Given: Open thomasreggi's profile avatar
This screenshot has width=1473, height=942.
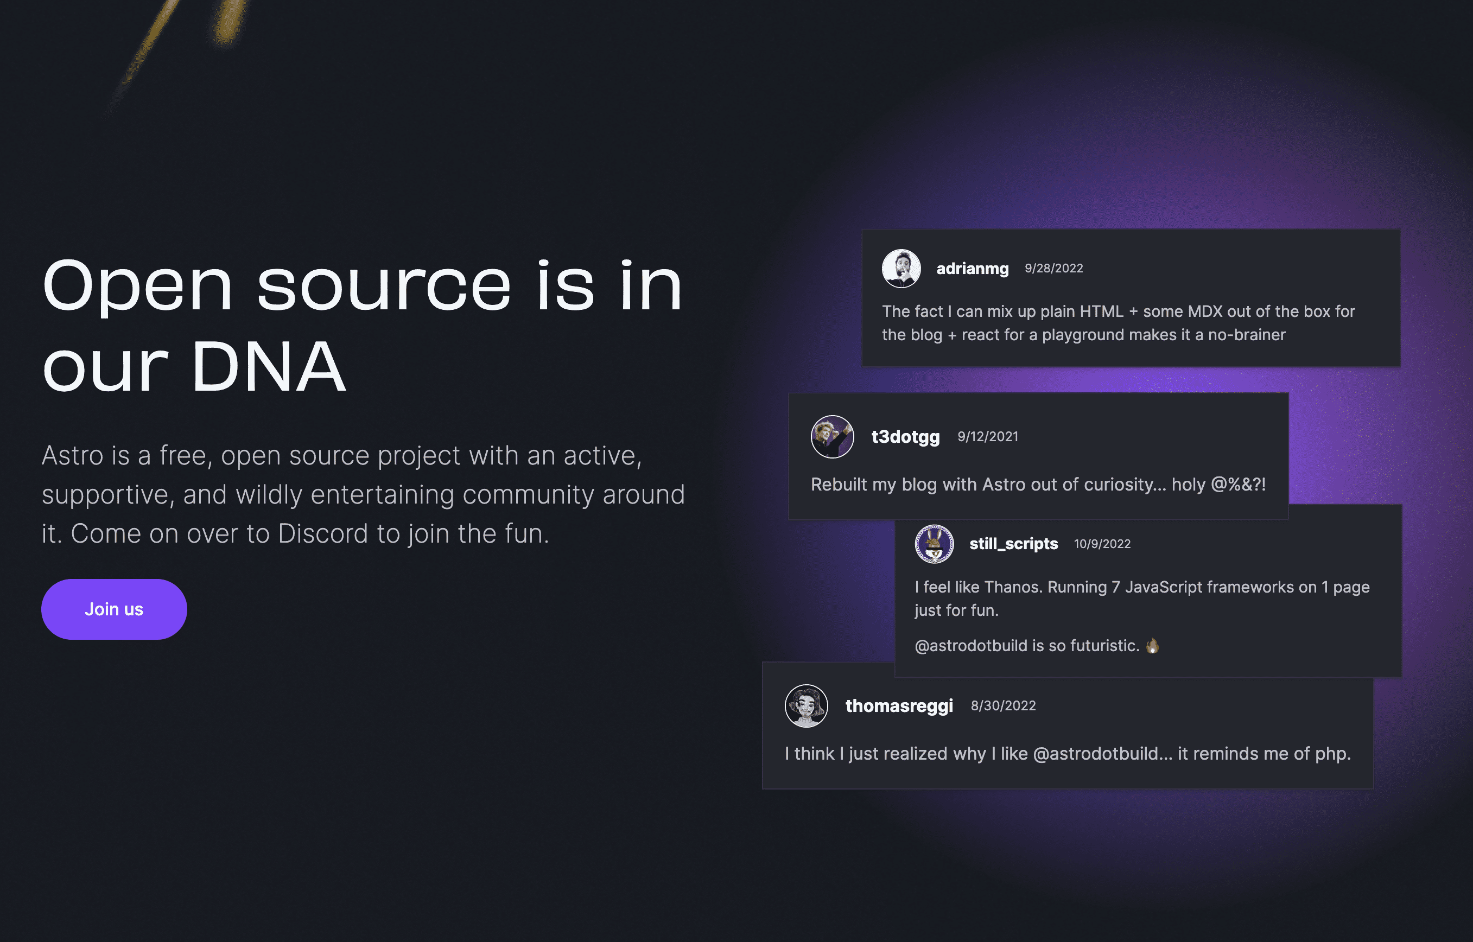Looking at the screenshot, I should (806, 706).
